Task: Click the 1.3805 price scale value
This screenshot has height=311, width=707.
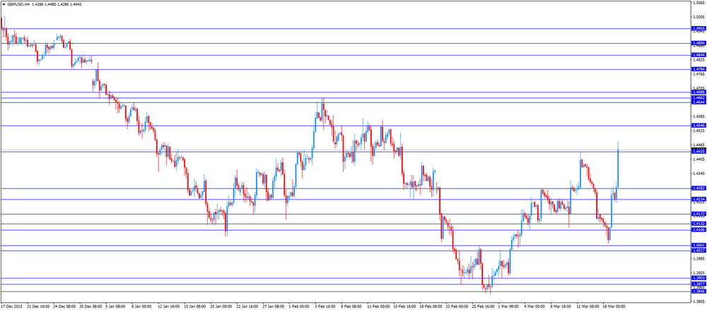Action: 698,301
